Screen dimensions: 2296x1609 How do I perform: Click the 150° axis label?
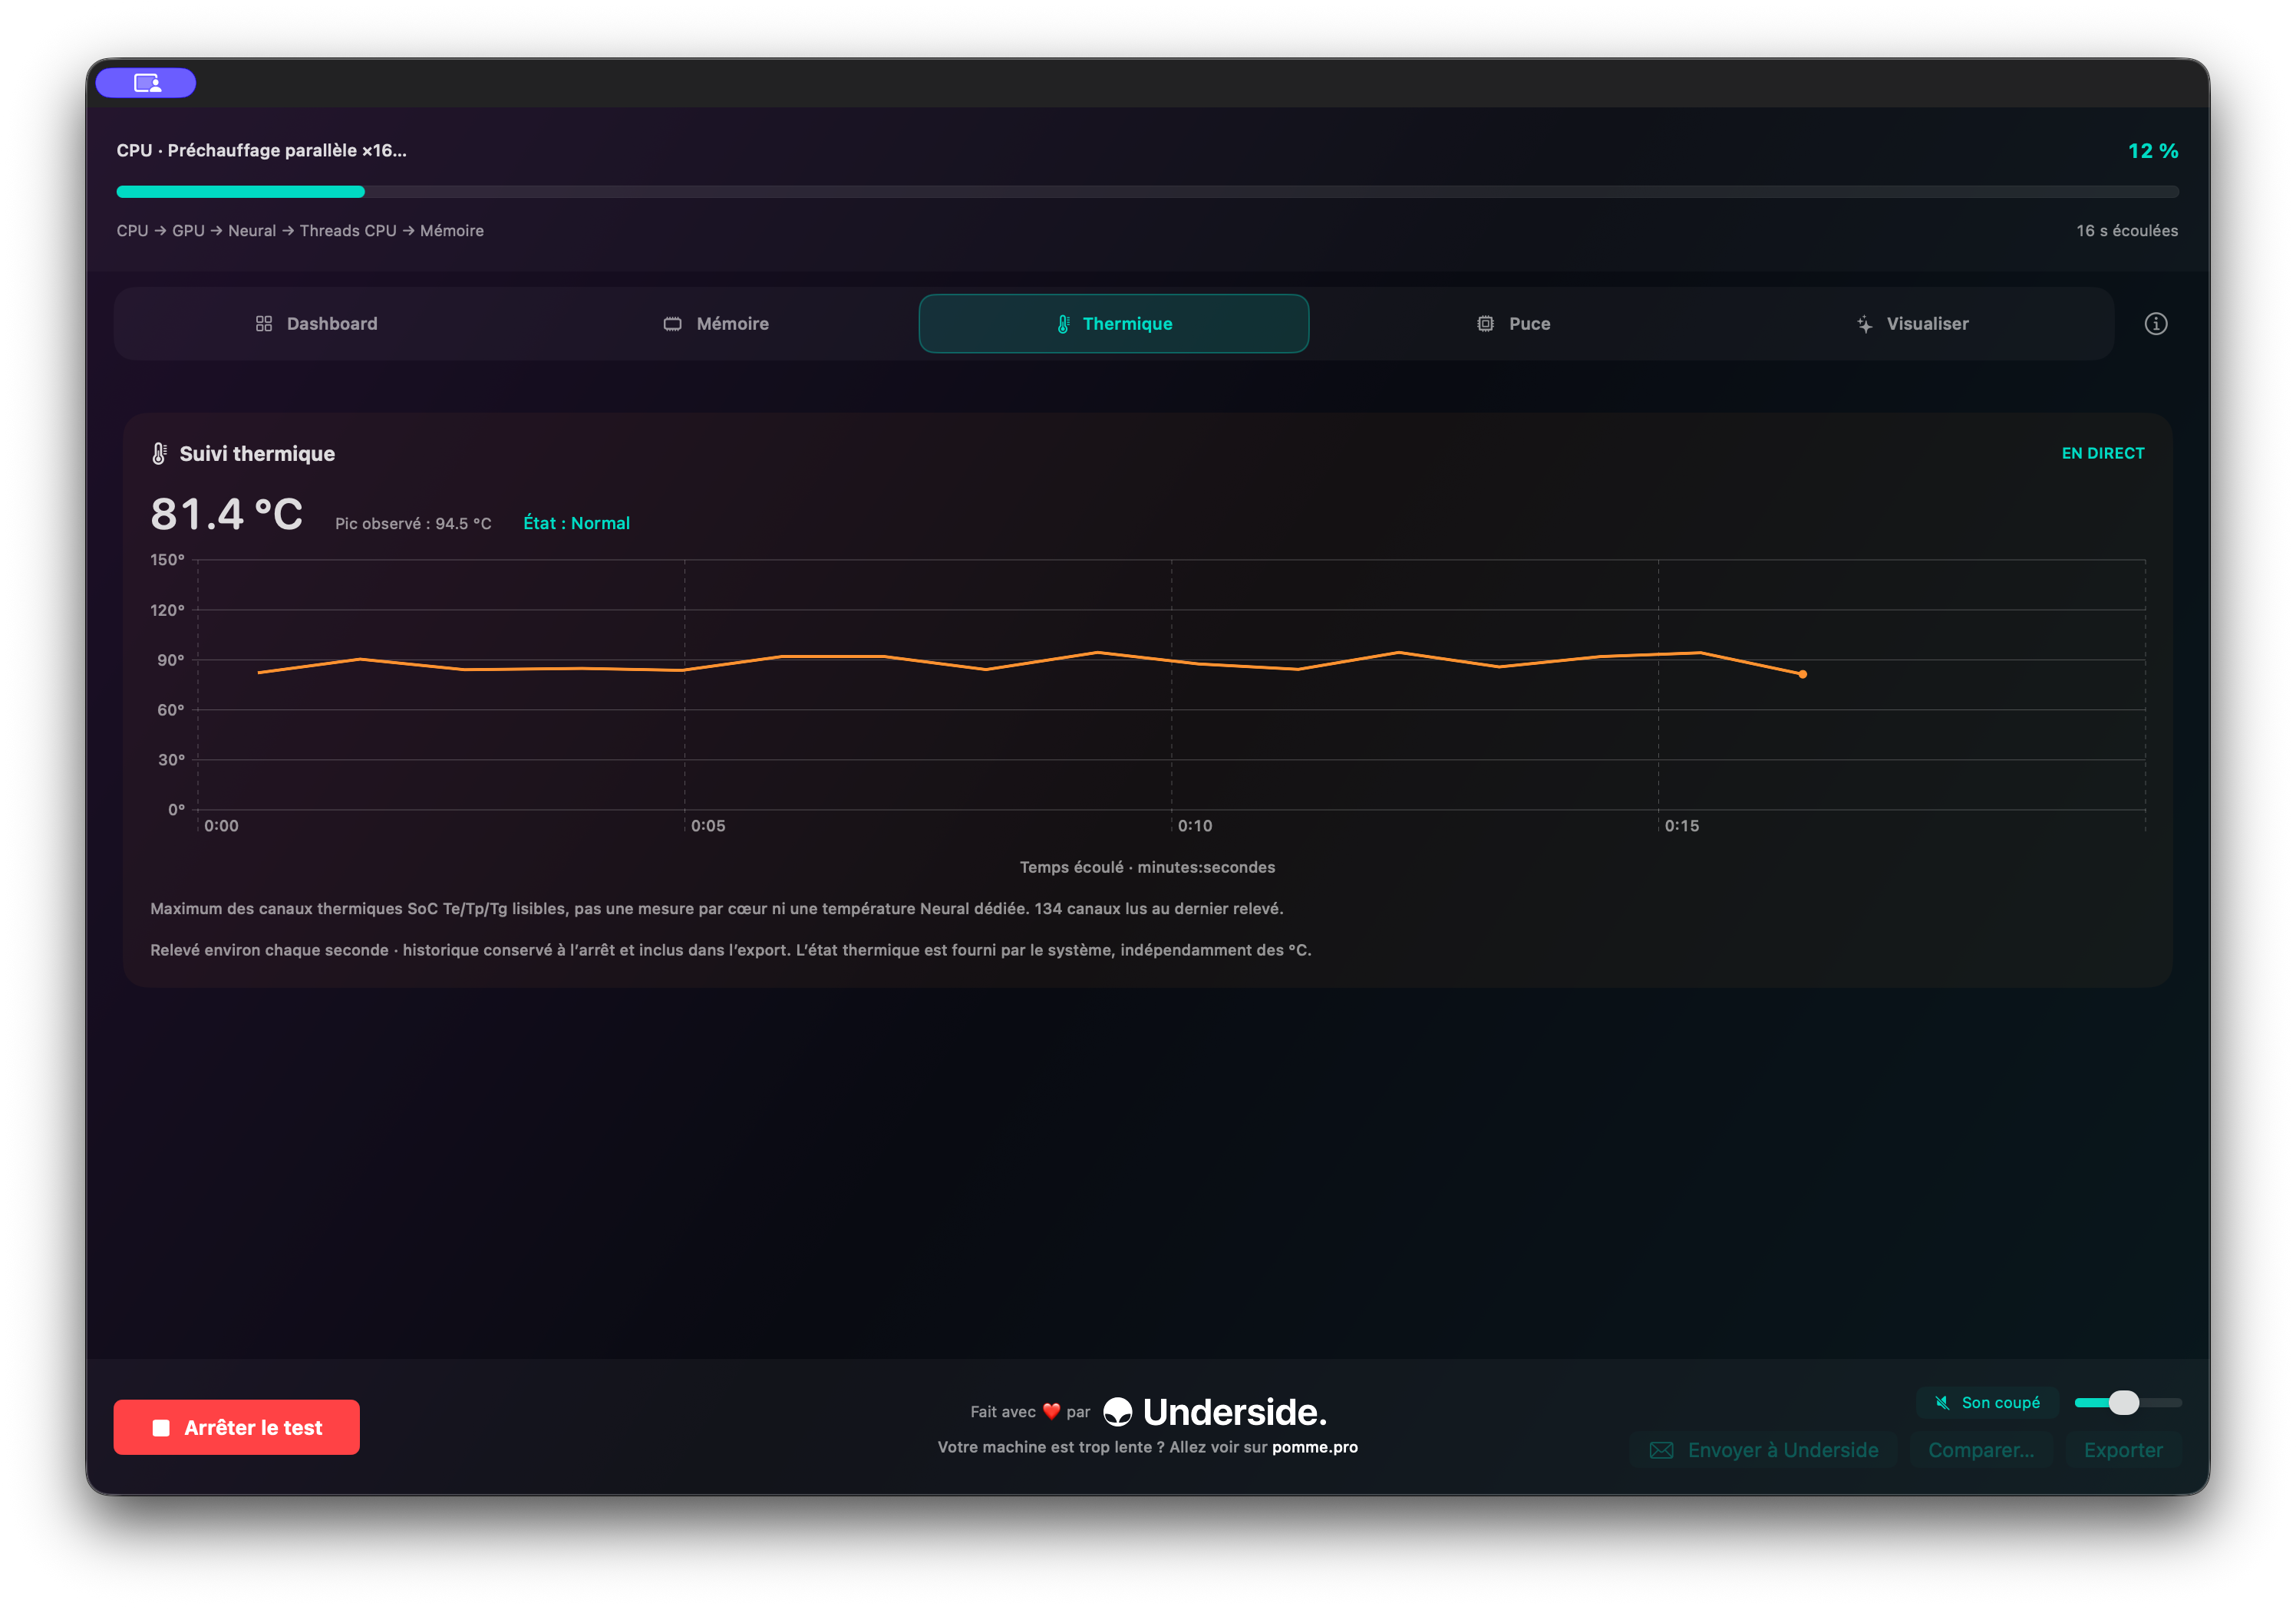point(168,561)
